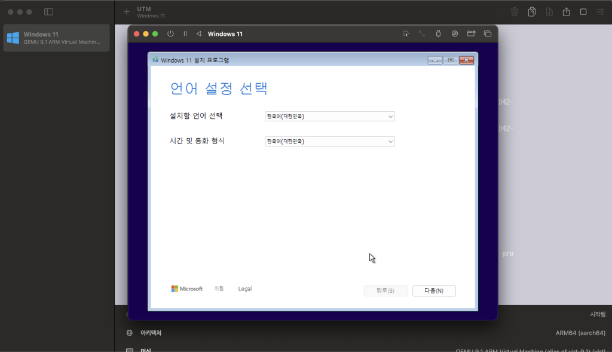Open the install language dropdown
This screenshot has height=352, width=612.
[x=330, y=117]
